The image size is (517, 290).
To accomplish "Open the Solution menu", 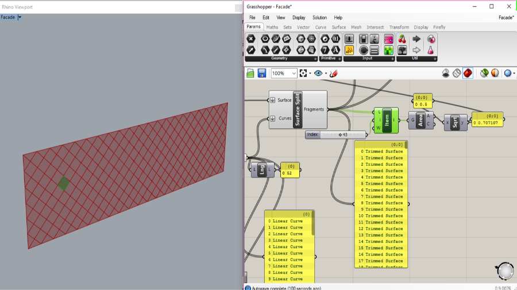I will (319, 17).
